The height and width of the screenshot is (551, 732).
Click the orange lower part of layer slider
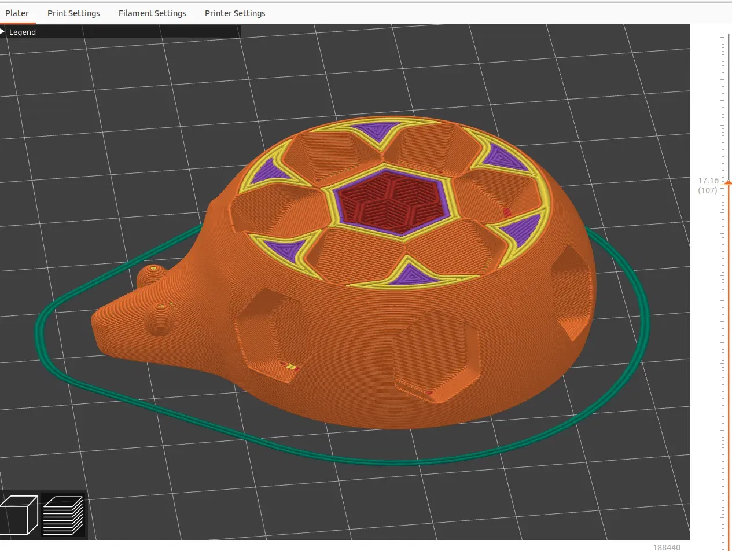728,365
